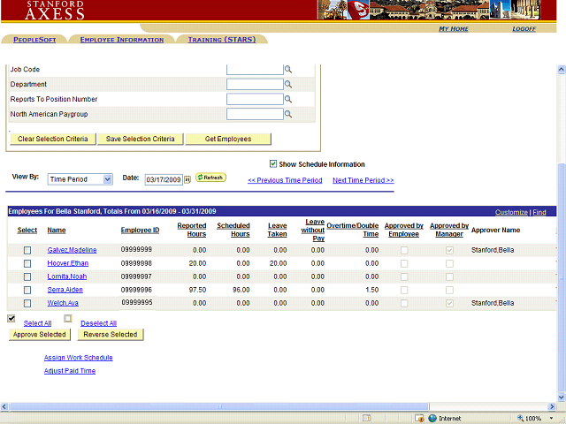
Task: Go to Next Time Period link
Action: point(363,180)
